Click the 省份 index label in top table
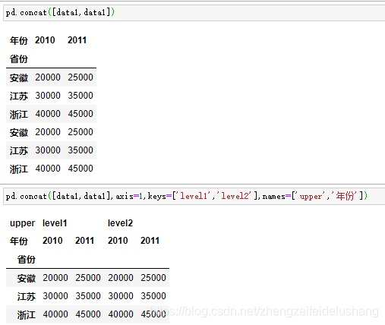The image size is (385, 325). point(19,59)
